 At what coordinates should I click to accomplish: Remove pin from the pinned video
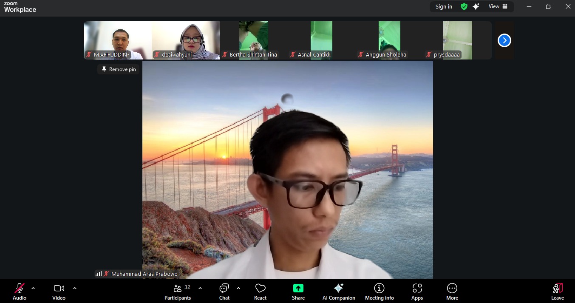click(x=119, y=69)
